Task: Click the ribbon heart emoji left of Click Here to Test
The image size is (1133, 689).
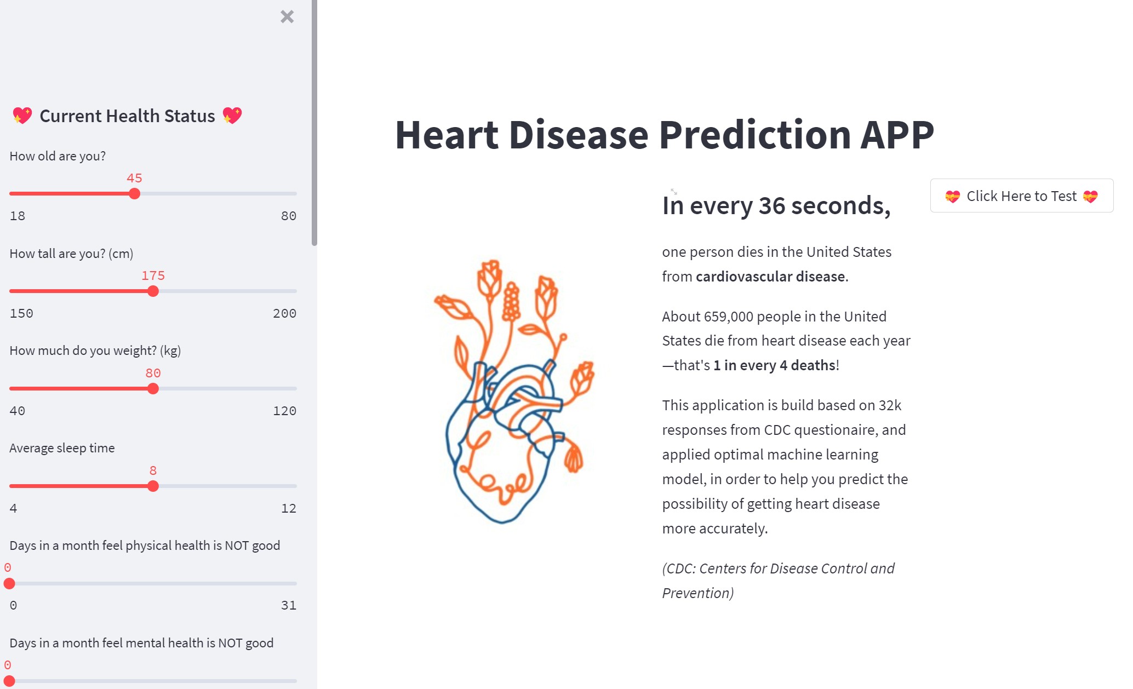Action: coord(953,196)
